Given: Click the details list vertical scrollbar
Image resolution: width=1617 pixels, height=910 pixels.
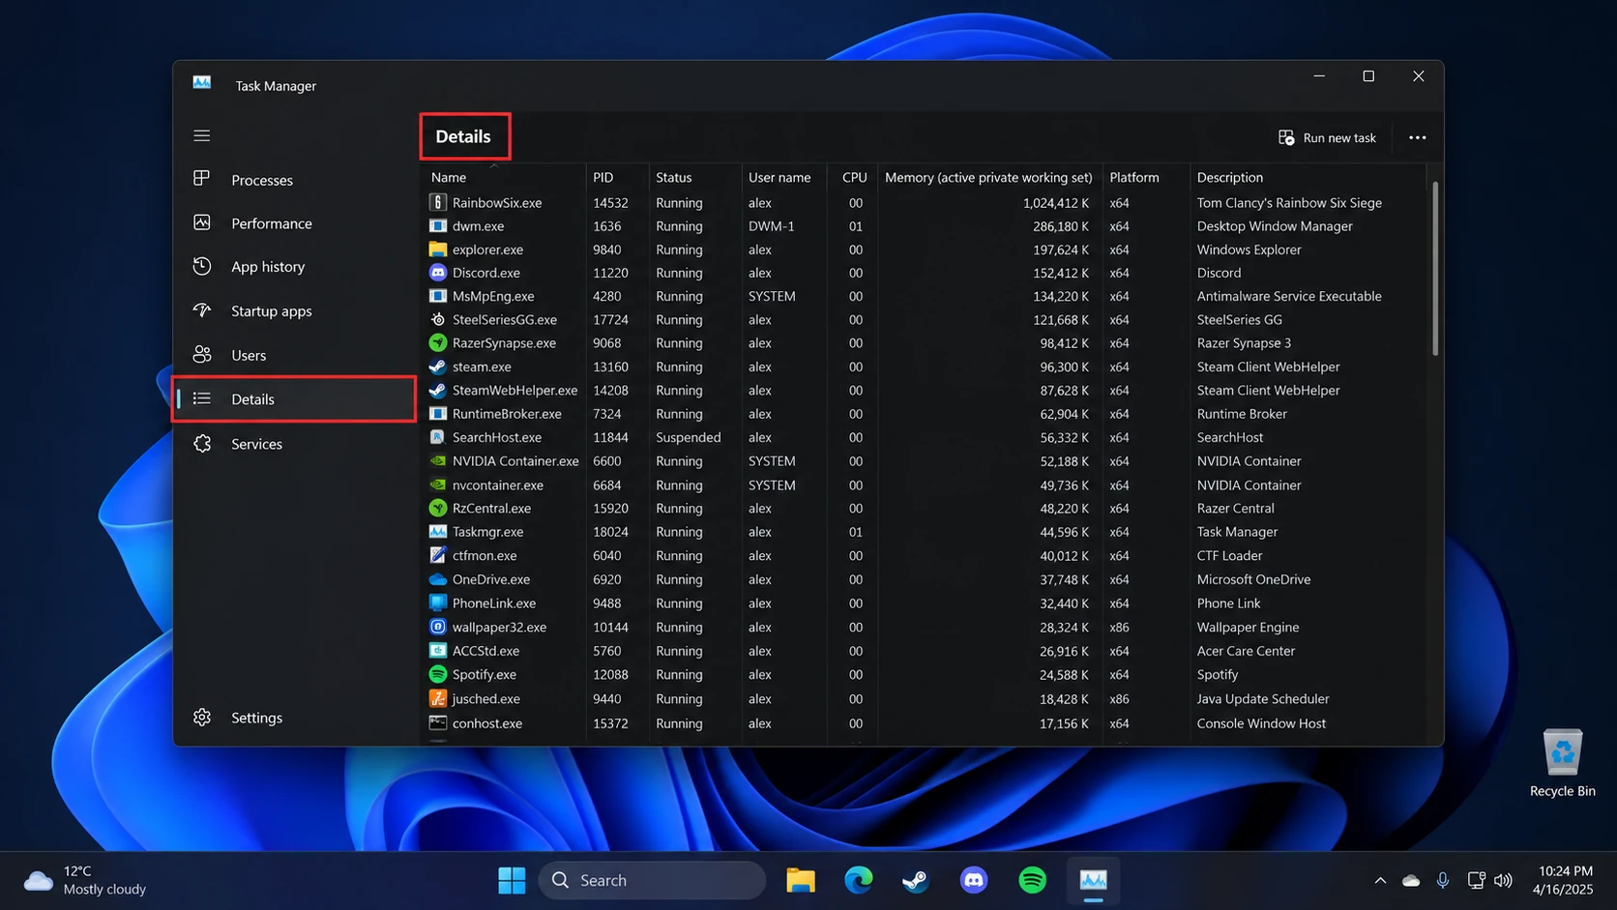Looking at the screenshot, I should [1434, 269].
